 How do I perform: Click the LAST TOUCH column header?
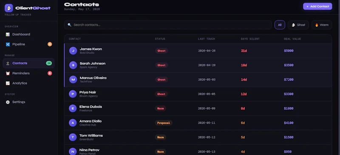[207, 39]
